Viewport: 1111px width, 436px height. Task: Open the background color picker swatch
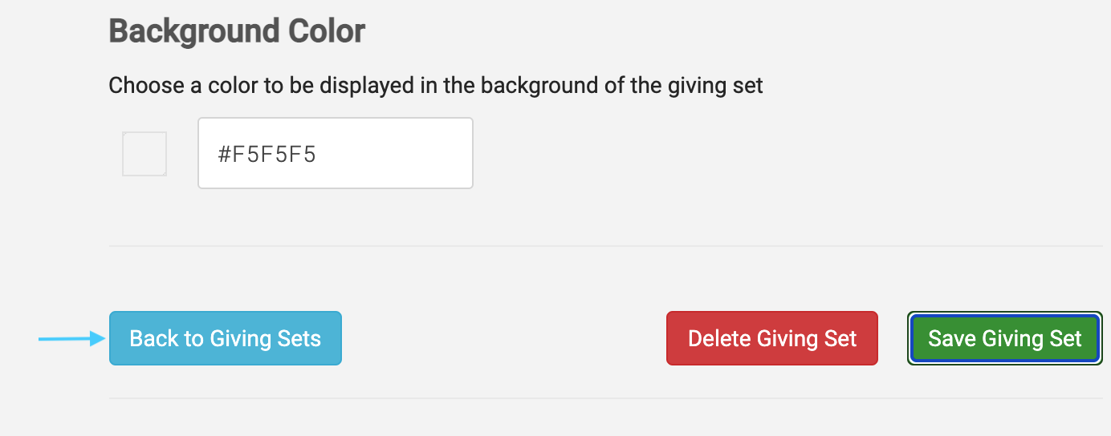tap(144, 153)
